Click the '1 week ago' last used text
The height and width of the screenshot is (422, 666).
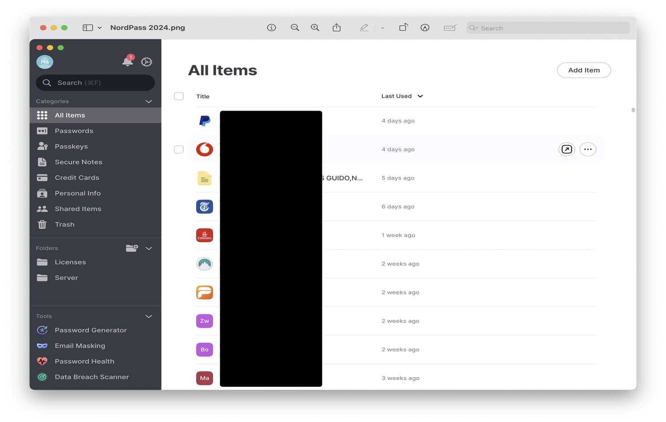398,235
